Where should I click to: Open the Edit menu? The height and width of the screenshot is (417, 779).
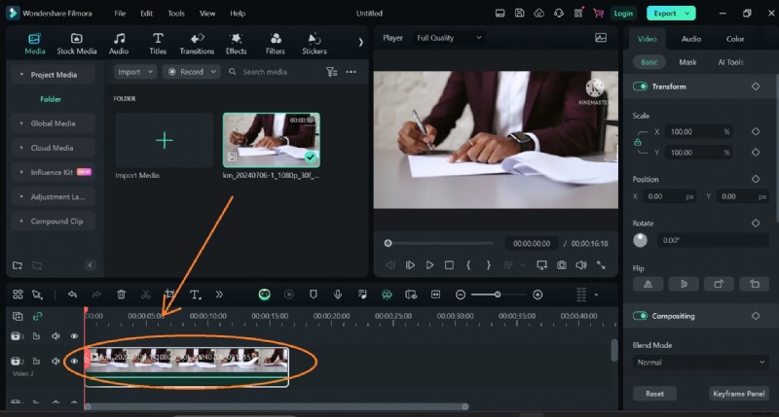click(146, 14)
